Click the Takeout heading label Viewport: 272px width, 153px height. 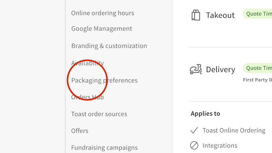[x=220, y=15]
